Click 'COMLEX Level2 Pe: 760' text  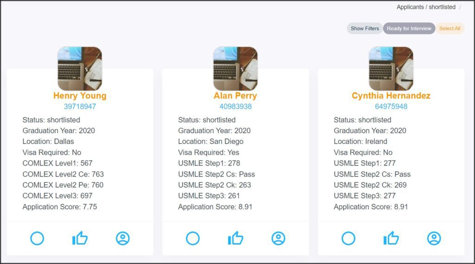click(x=63, y=185)
